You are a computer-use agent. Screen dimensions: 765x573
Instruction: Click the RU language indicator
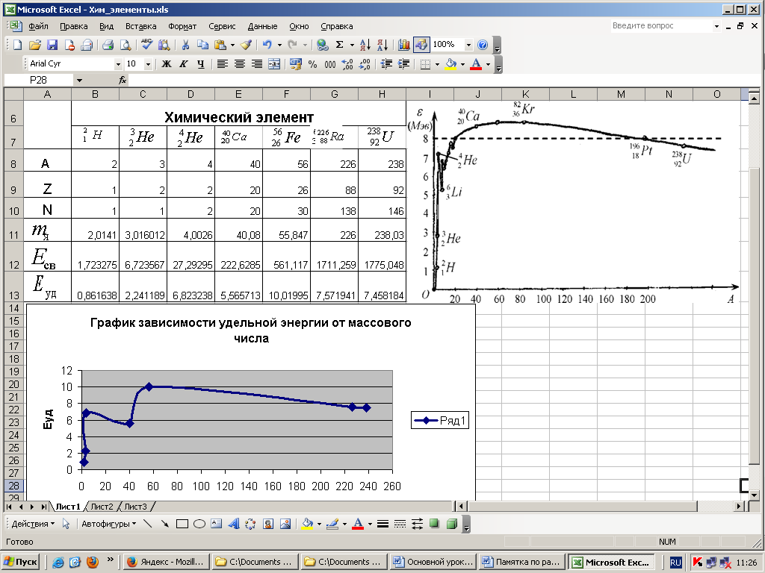[x=675, y=563]
